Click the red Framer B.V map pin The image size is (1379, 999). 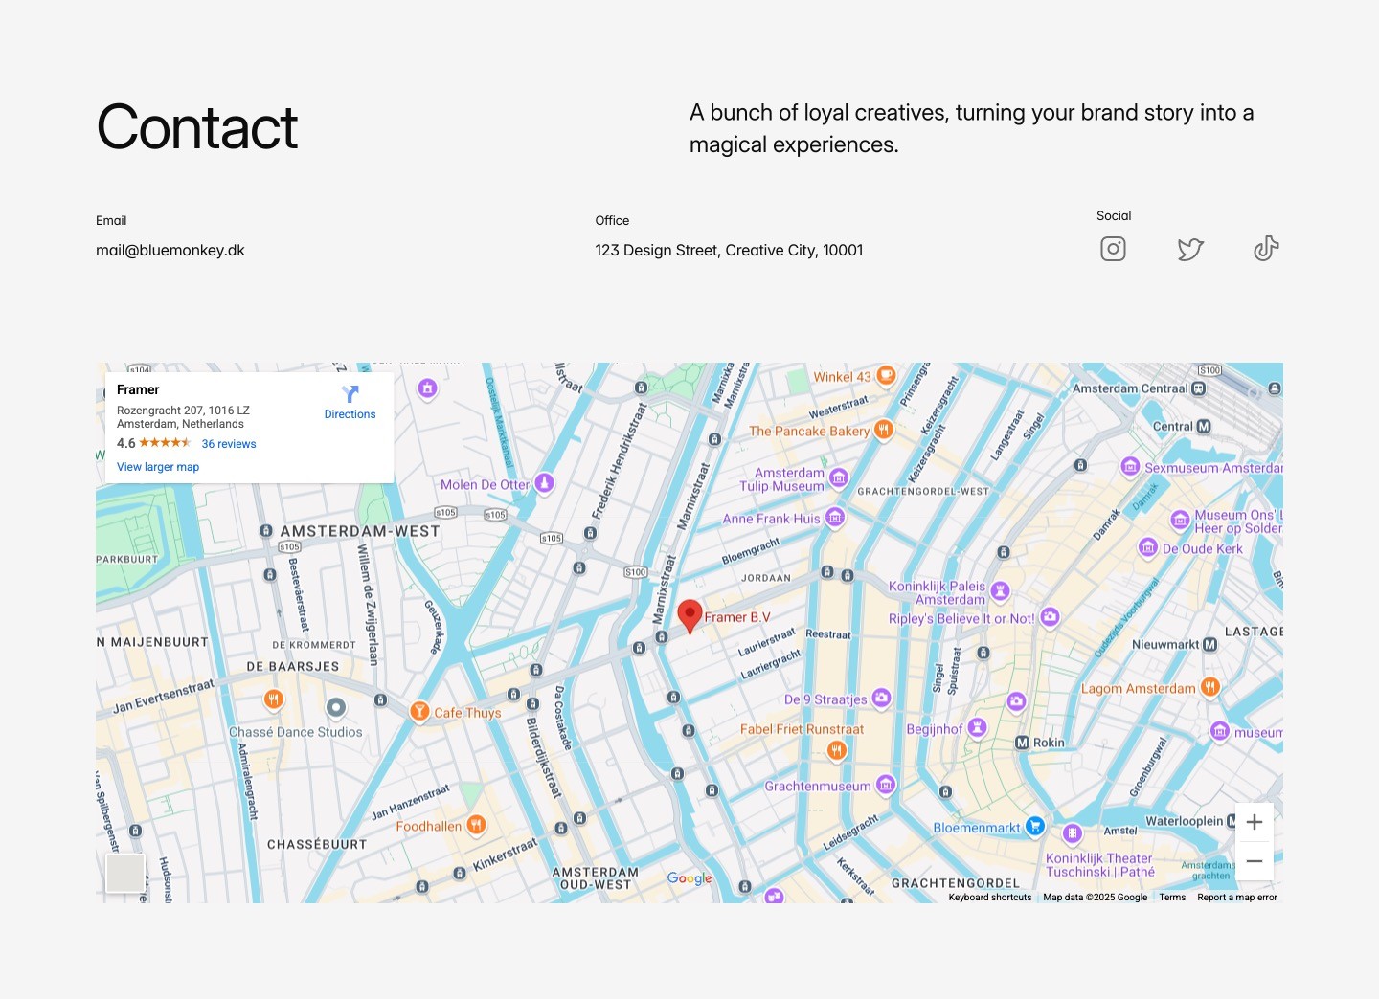(689, 617)
